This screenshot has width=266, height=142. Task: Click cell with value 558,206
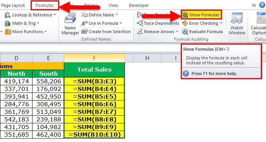point(49,81)
